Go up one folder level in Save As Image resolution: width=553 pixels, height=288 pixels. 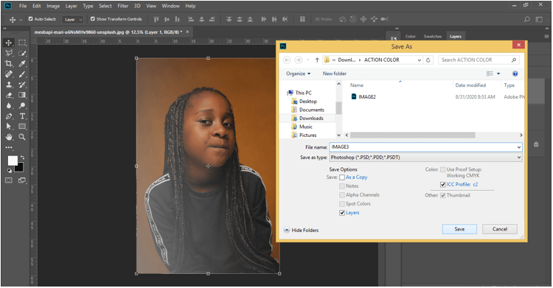(317, 60)
